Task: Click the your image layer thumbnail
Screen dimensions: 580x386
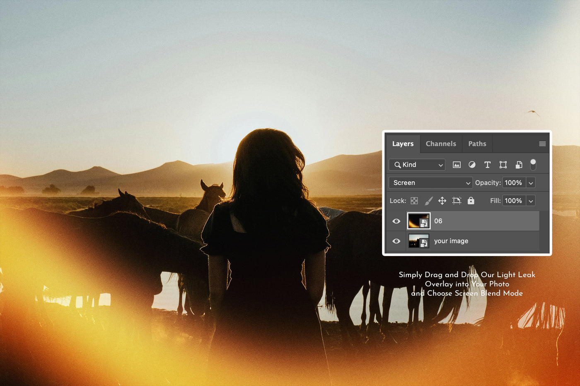Action: pyautogui.click(x=418, y=241)
